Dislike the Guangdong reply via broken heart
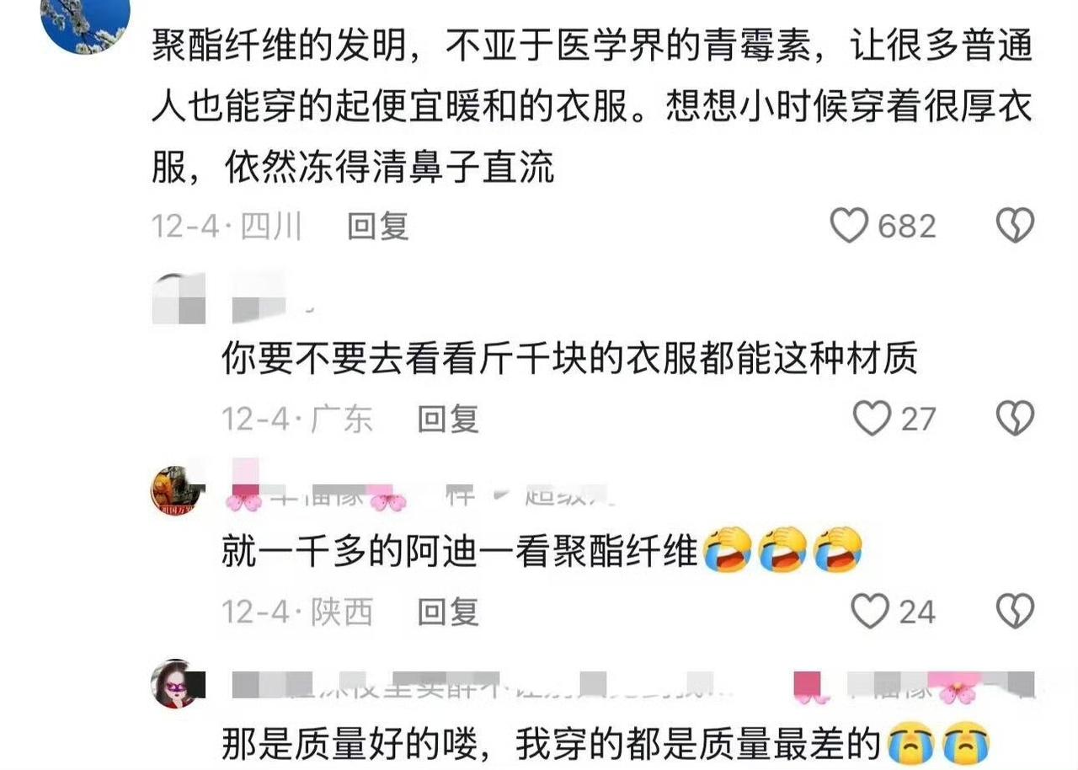The width and height of the screenshot is (1078, 770). pyautogui.click(x=1015, y=418)
